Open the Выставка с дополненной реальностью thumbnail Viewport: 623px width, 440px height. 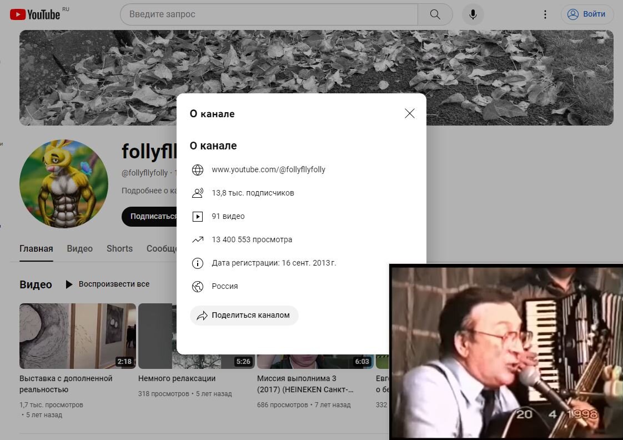coord(78,336)
